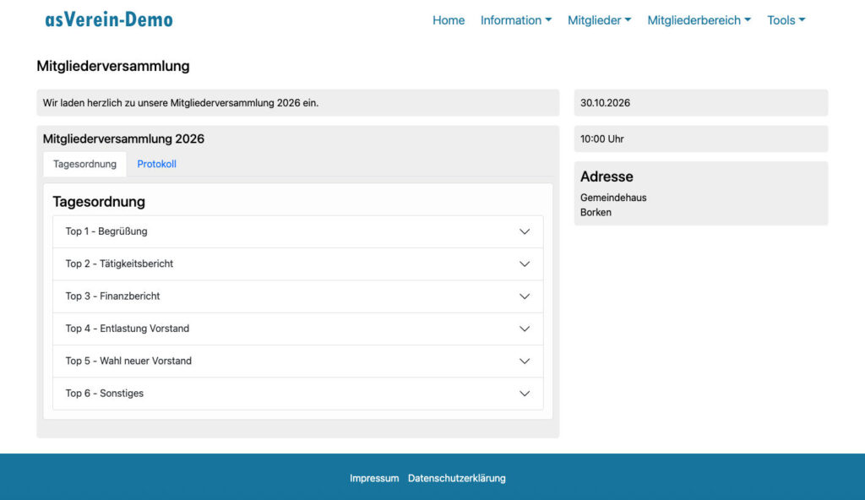Open the Home page link

[449, 20]
